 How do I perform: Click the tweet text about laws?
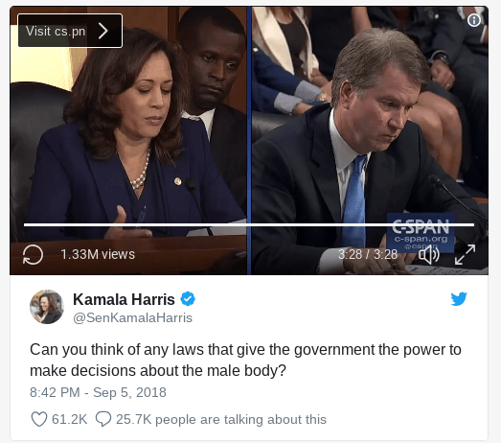click(x=245, y=360)
